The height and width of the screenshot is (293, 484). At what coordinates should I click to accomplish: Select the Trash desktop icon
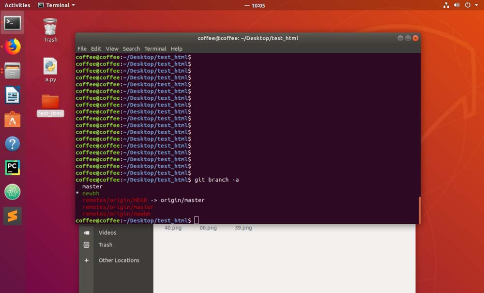pos(50,30)
